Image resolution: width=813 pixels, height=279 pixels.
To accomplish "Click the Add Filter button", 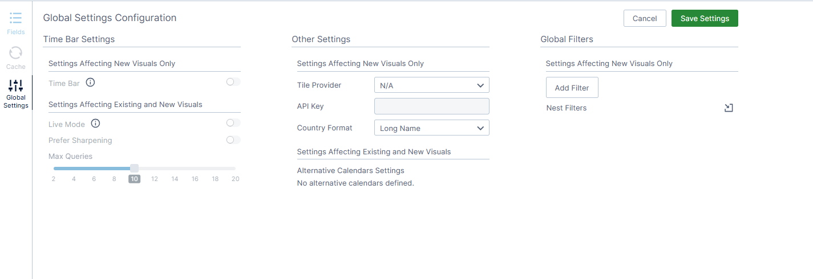I will (572, 88).
